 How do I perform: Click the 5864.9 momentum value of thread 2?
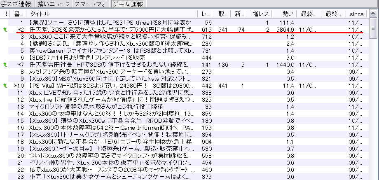pyautogui.click(x=285, y=30)
